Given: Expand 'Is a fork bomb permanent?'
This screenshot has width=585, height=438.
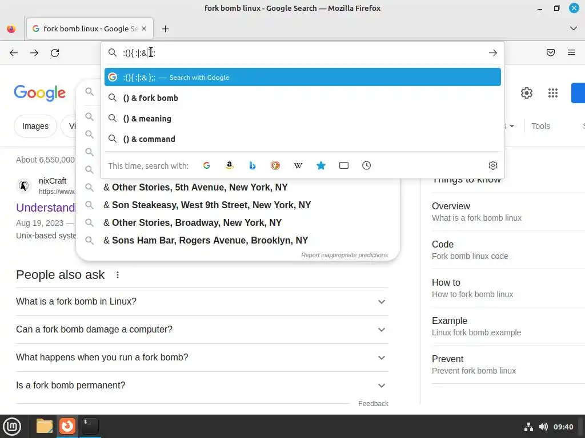Looking at the screenshot, I should 202,386.
